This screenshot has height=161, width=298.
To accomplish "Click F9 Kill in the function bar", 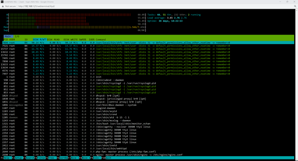I will click(96, 158).
